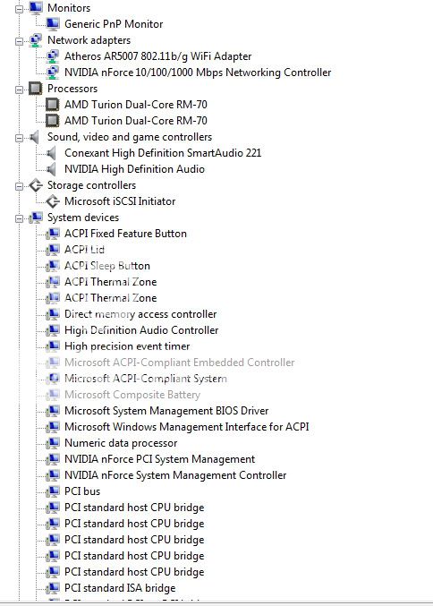The image size is (433, 606).
Task: Select the PCI bus entry
Action: coord(82,491)
